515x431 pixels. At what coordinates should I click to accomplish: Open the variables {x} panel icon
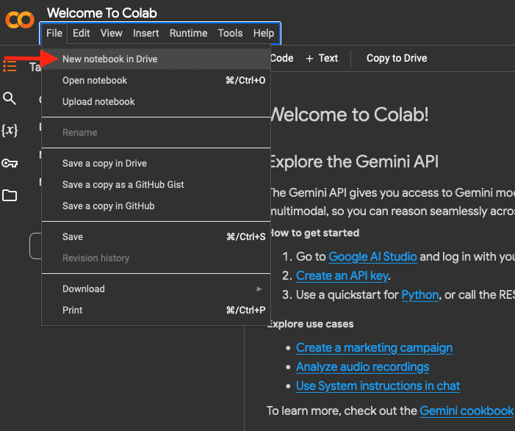[x=10, y=131]
